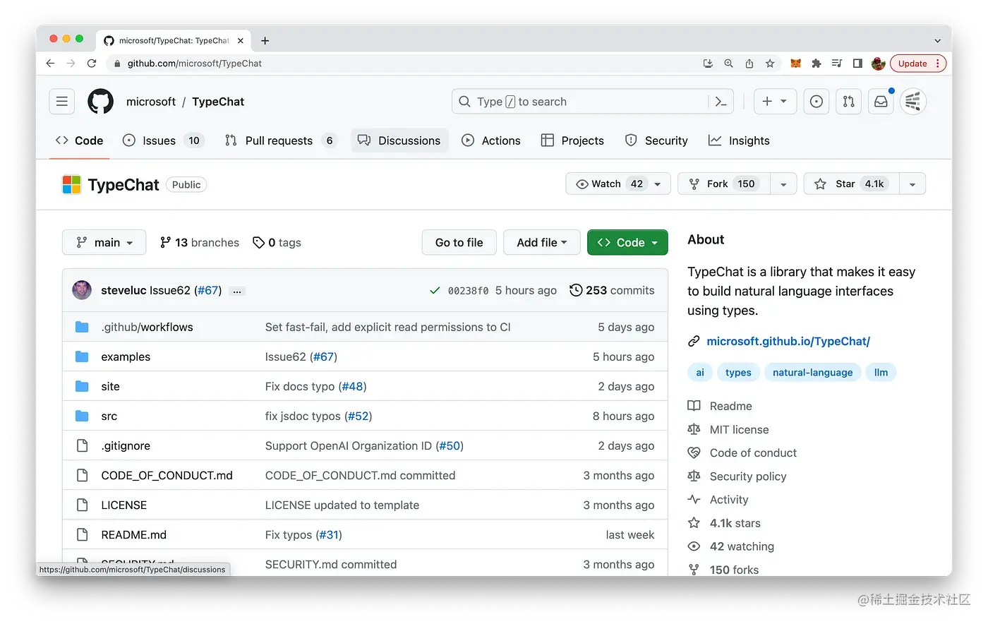This screenshot has height=624, width=988.
Task: Open the GitHub hamburger navigation menu
Action: click(62, 102)
